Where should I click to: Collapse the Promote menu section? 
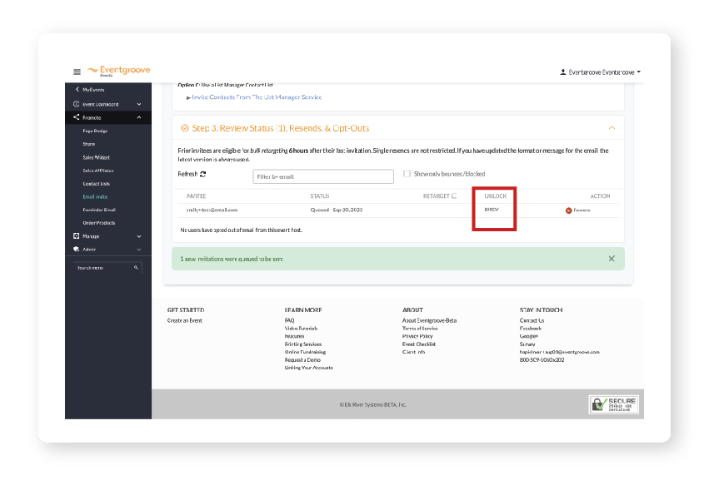[x=139, y=117]
